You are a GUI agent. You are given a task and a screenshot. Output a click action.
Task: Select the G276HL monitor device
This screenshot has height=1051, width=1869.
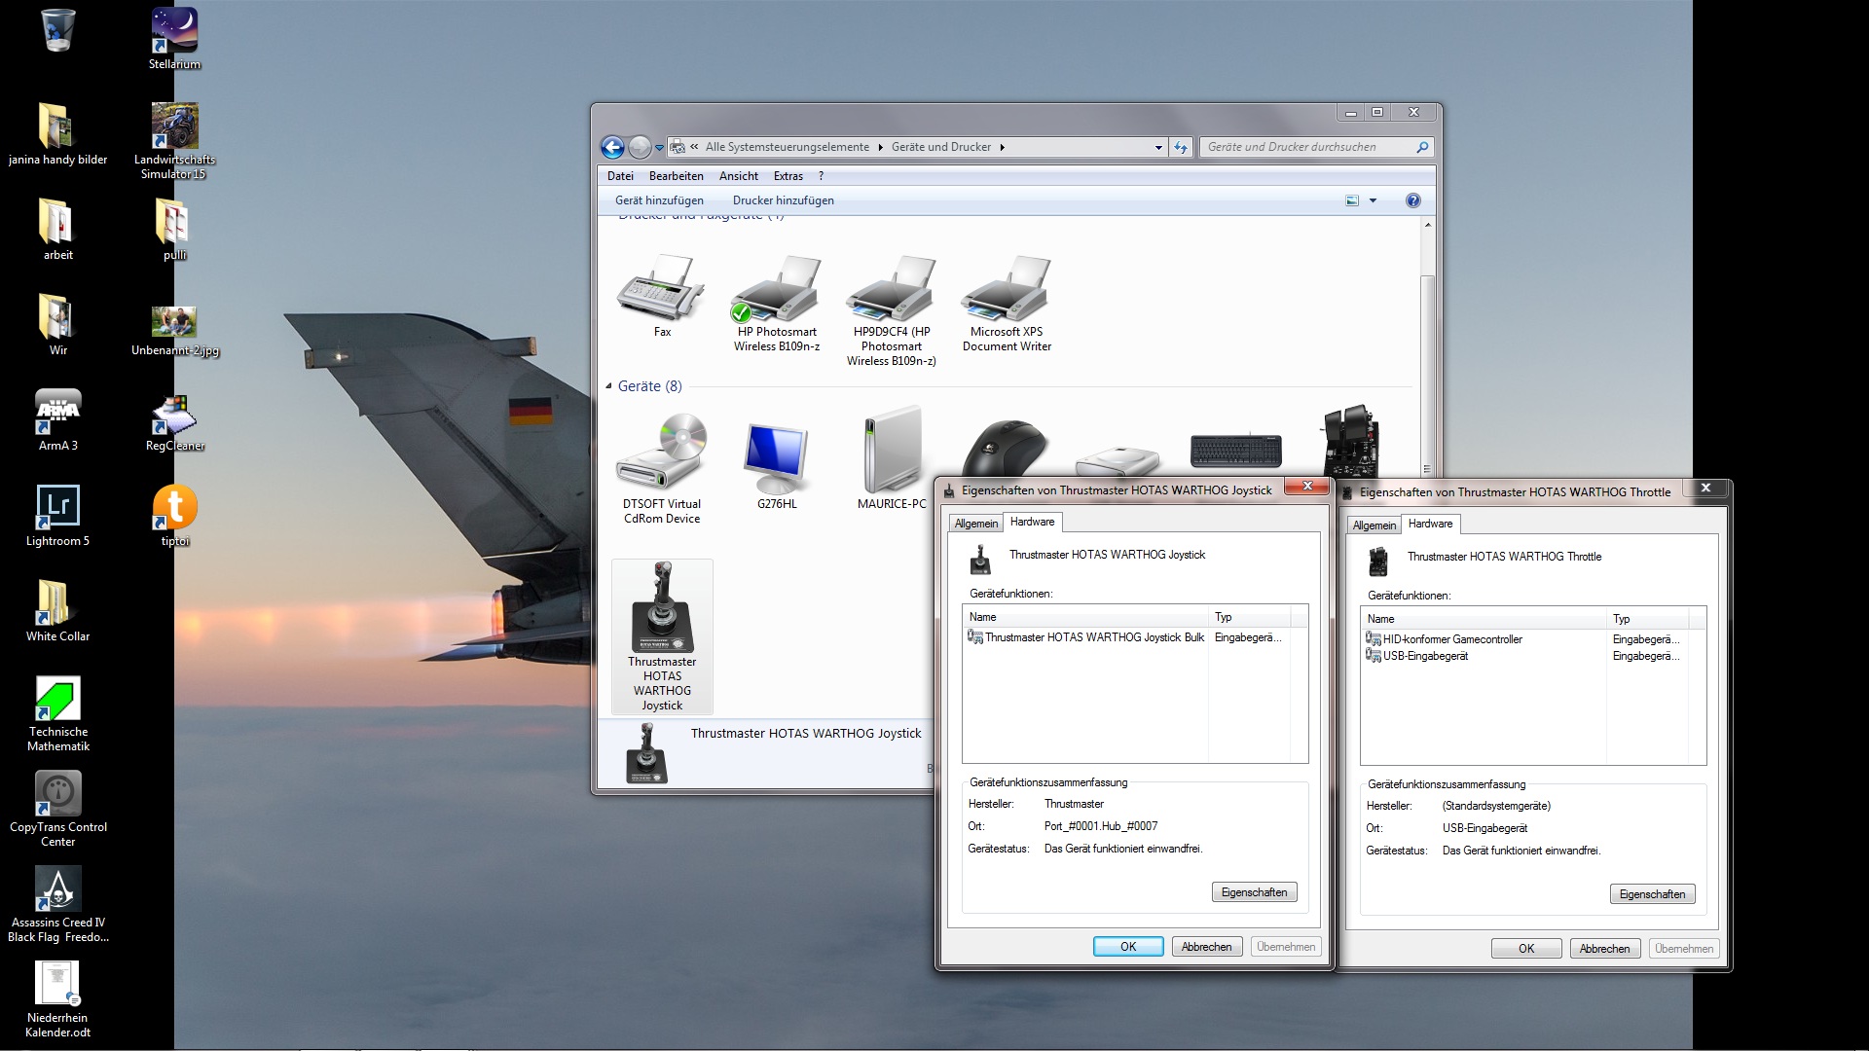777,465
